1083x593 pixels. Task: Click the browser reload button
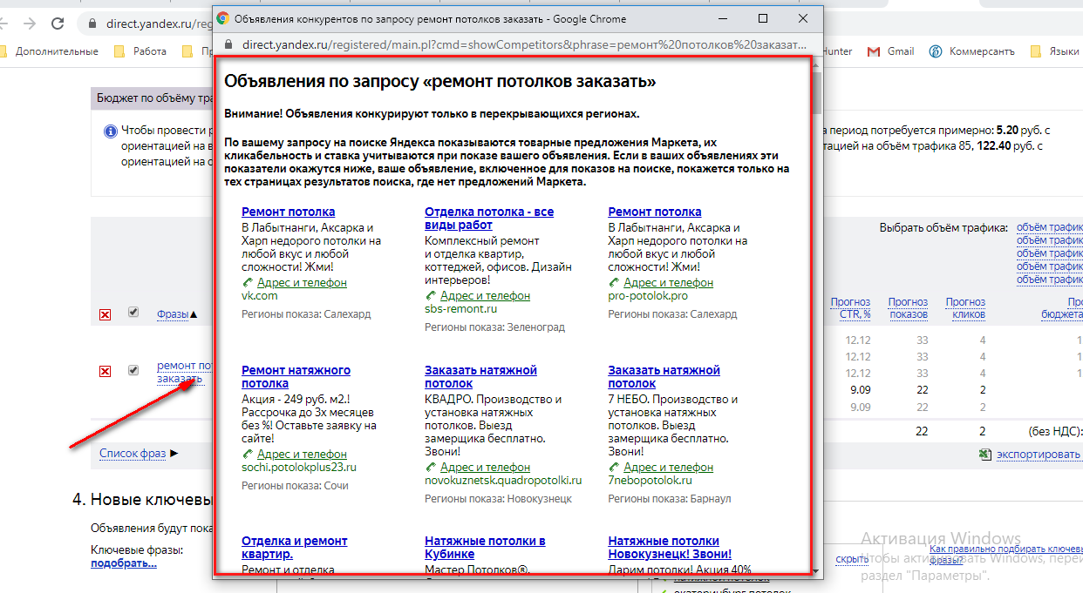pos(58,24)
